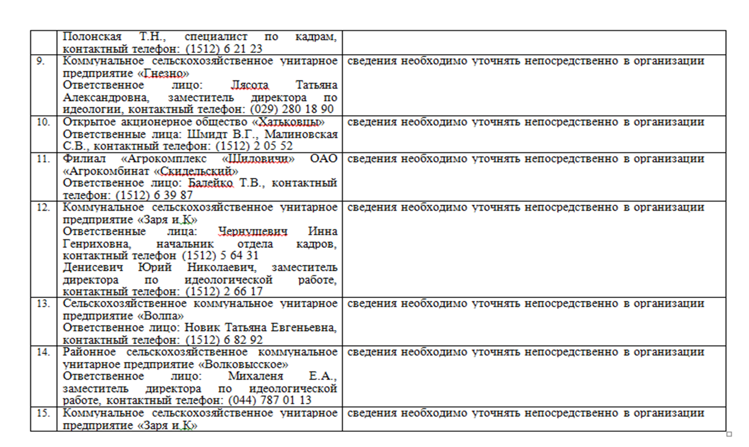The height and width of the screenshot is (447, 749).
Task: Click 'сведения необходимо уточнять' cell in row 9
Action: pyautogui.click(x=534, y=85)
